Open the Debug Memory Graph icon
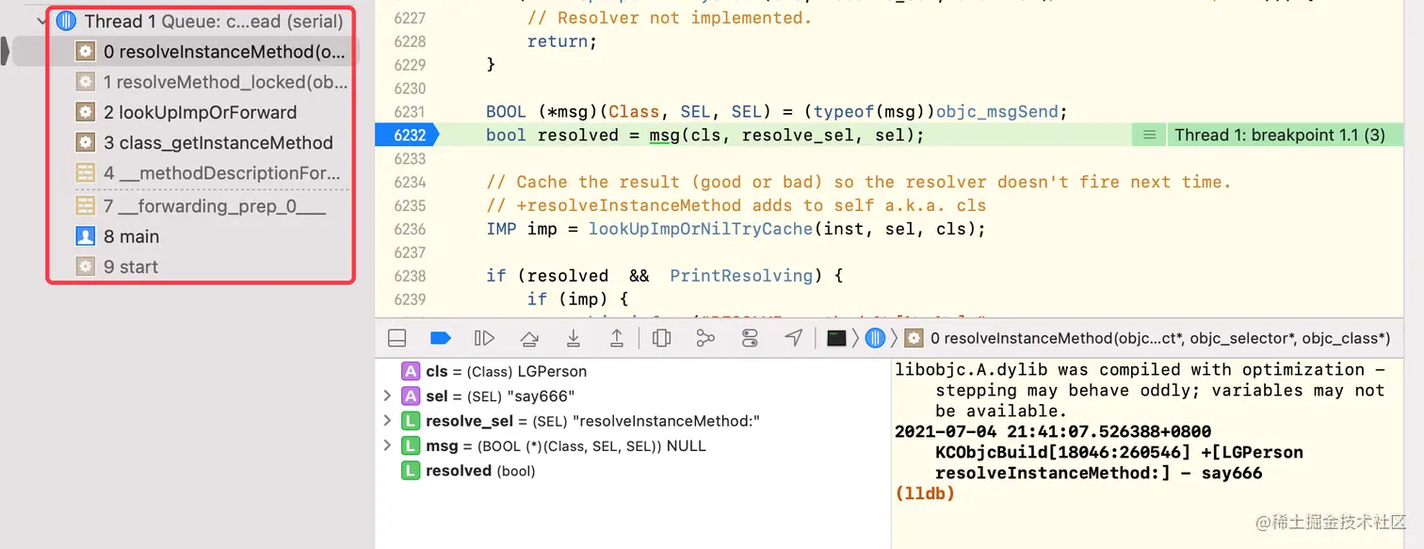Image resolution: width=1424 pixels, height=549 pixels. pyautogui.click(x=705, y=338)
